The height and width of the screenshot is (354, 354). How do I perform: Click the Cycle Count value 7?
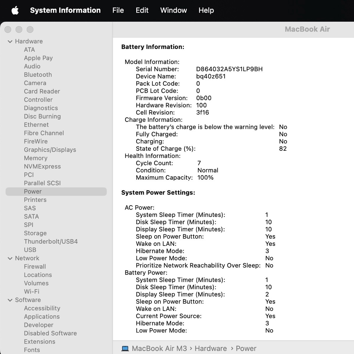[199, 163]
